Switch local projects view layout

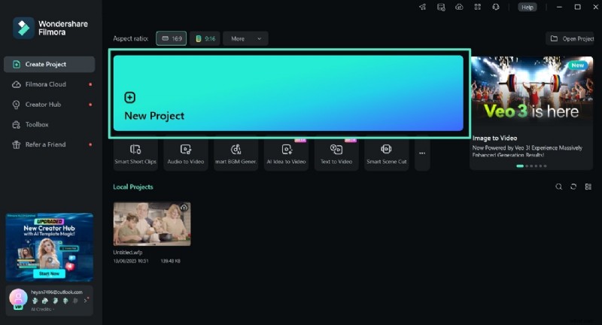tap(588, 187)
